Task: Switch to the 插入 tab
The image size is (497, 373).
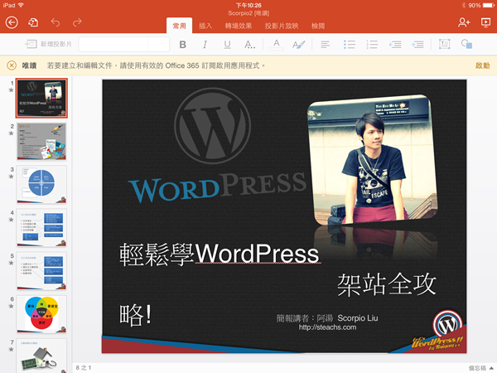Action: click(x=205, y=27)
